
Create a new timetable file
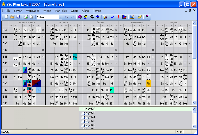[6, 17]
